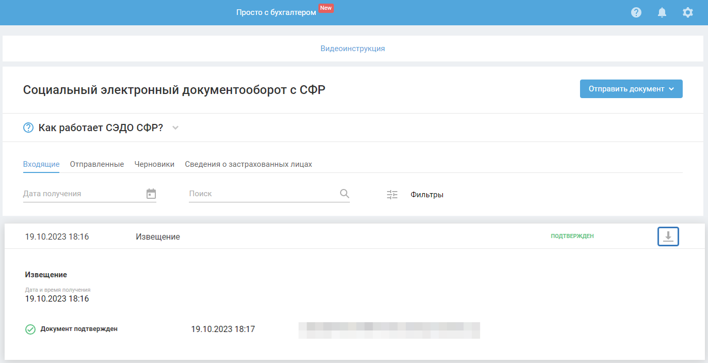The width and height of the screenshot is (708, 363).
Task: Click the New badge in header
Action: [x=326, y=8]
